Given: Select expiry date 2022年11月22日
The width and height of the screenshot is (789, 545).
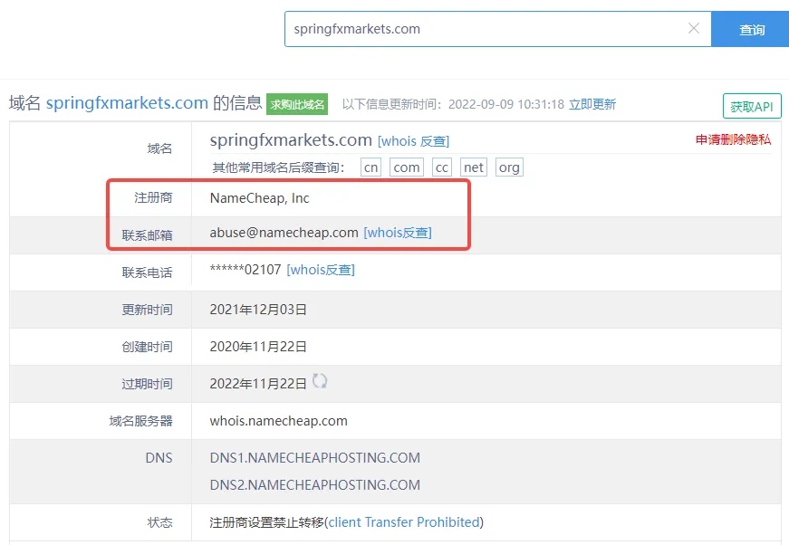Looking at the screenshot, I should 258,384.
